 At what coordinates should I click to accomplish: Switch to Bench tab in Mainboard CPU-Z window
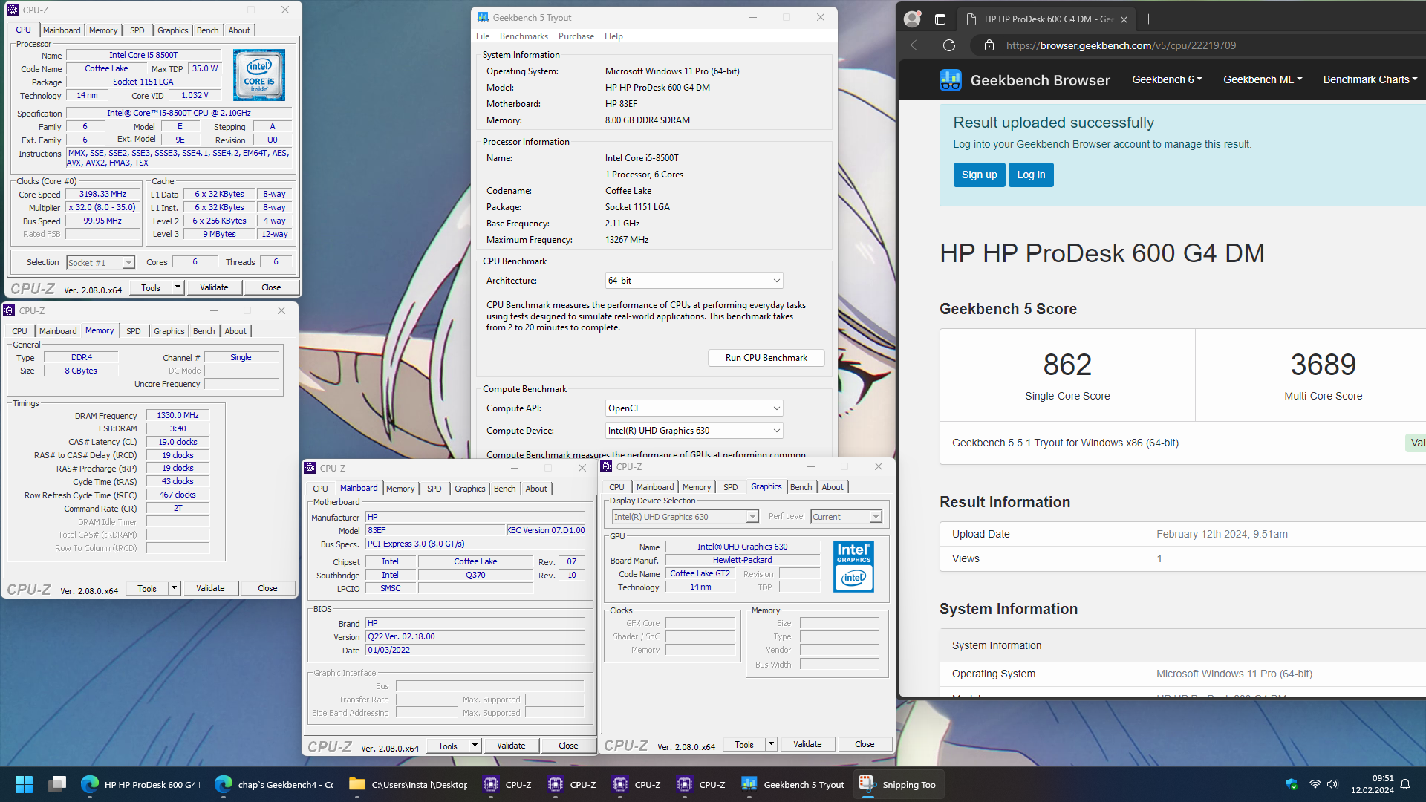coord(505,489)
